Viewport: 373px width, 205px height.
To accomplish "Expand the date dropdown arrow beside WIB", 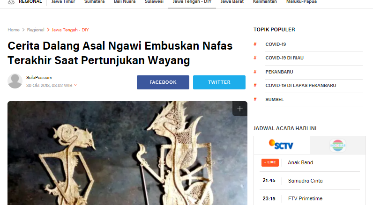I will click(75, 85).
